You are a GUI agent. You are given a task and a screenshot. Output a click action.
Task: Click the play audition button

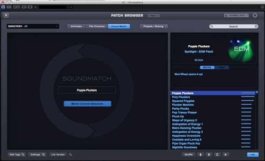[226, 154]
